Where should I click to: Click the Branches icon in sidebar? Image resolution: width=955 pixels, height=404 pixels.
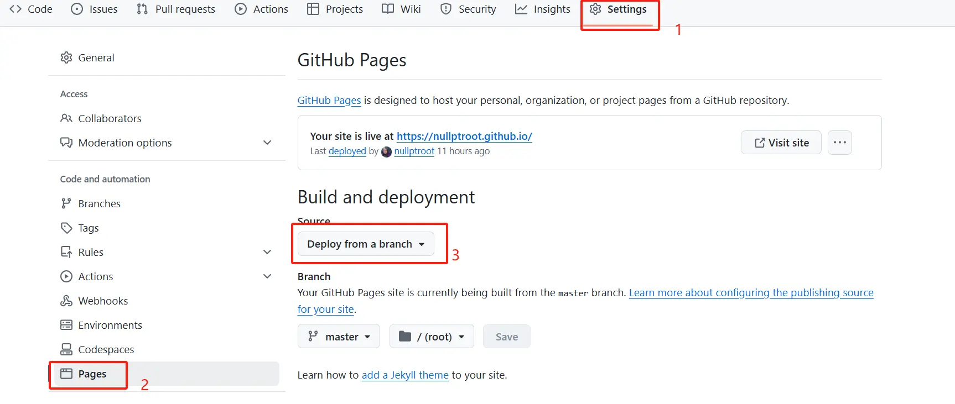[x=66, y=203]
